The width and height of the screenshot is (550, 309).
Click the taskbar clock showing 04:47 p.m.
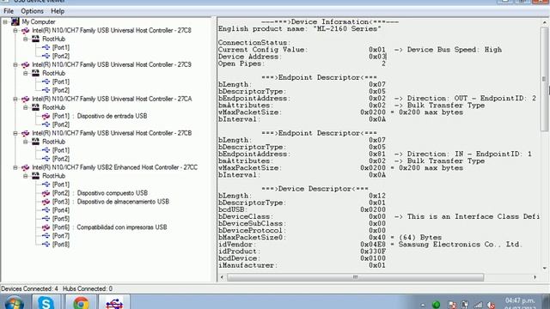point(520,301)
